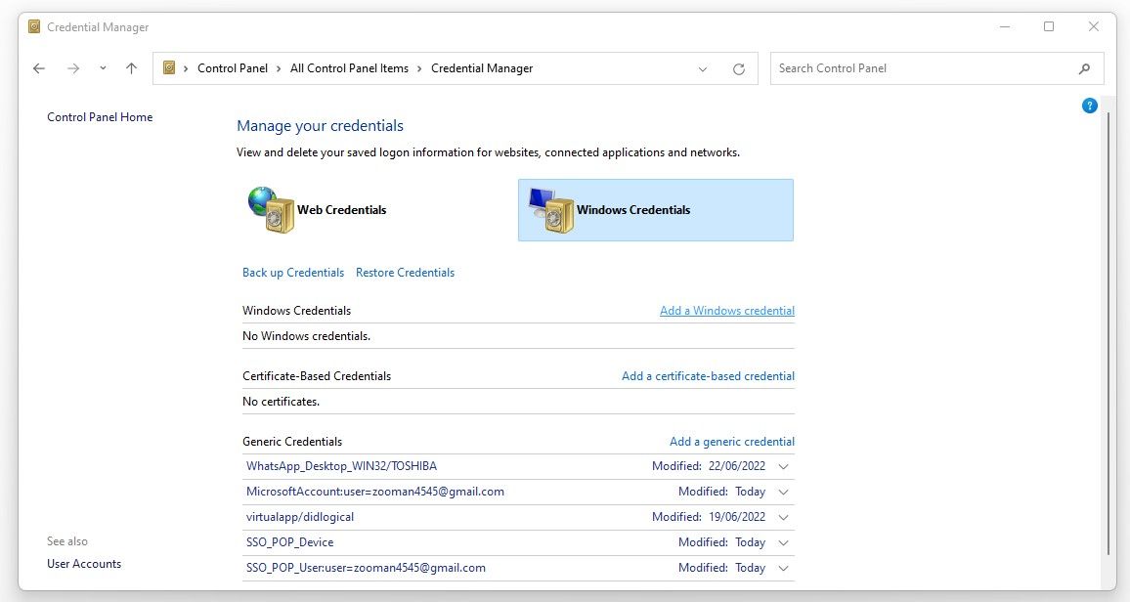The height and width of the screenshot is (602, 1130).
Task: Select Control Panel in the breadcrumb path
Action: click(233, 68)
